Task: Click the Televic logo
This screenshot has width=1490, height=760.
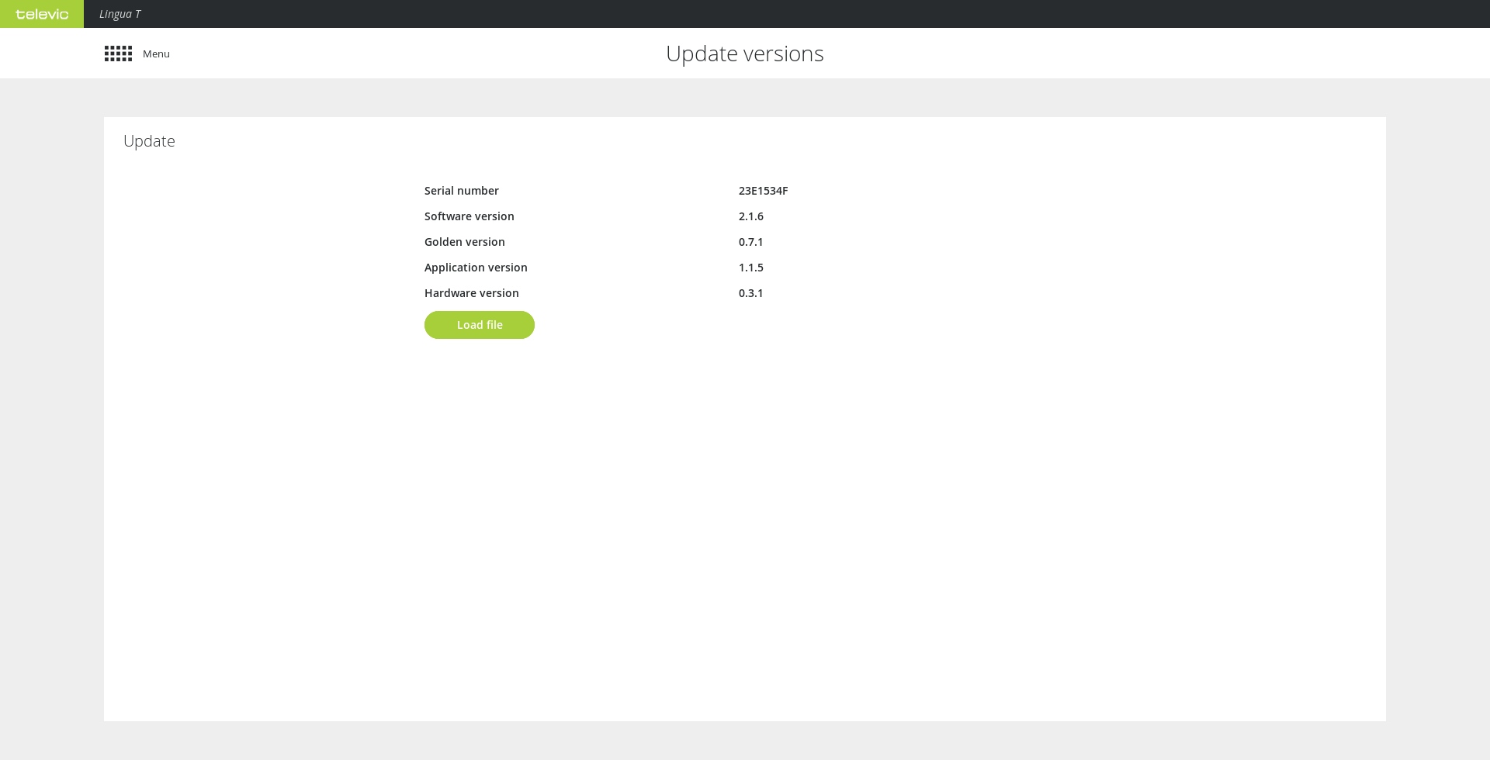Action: (42, 14)
